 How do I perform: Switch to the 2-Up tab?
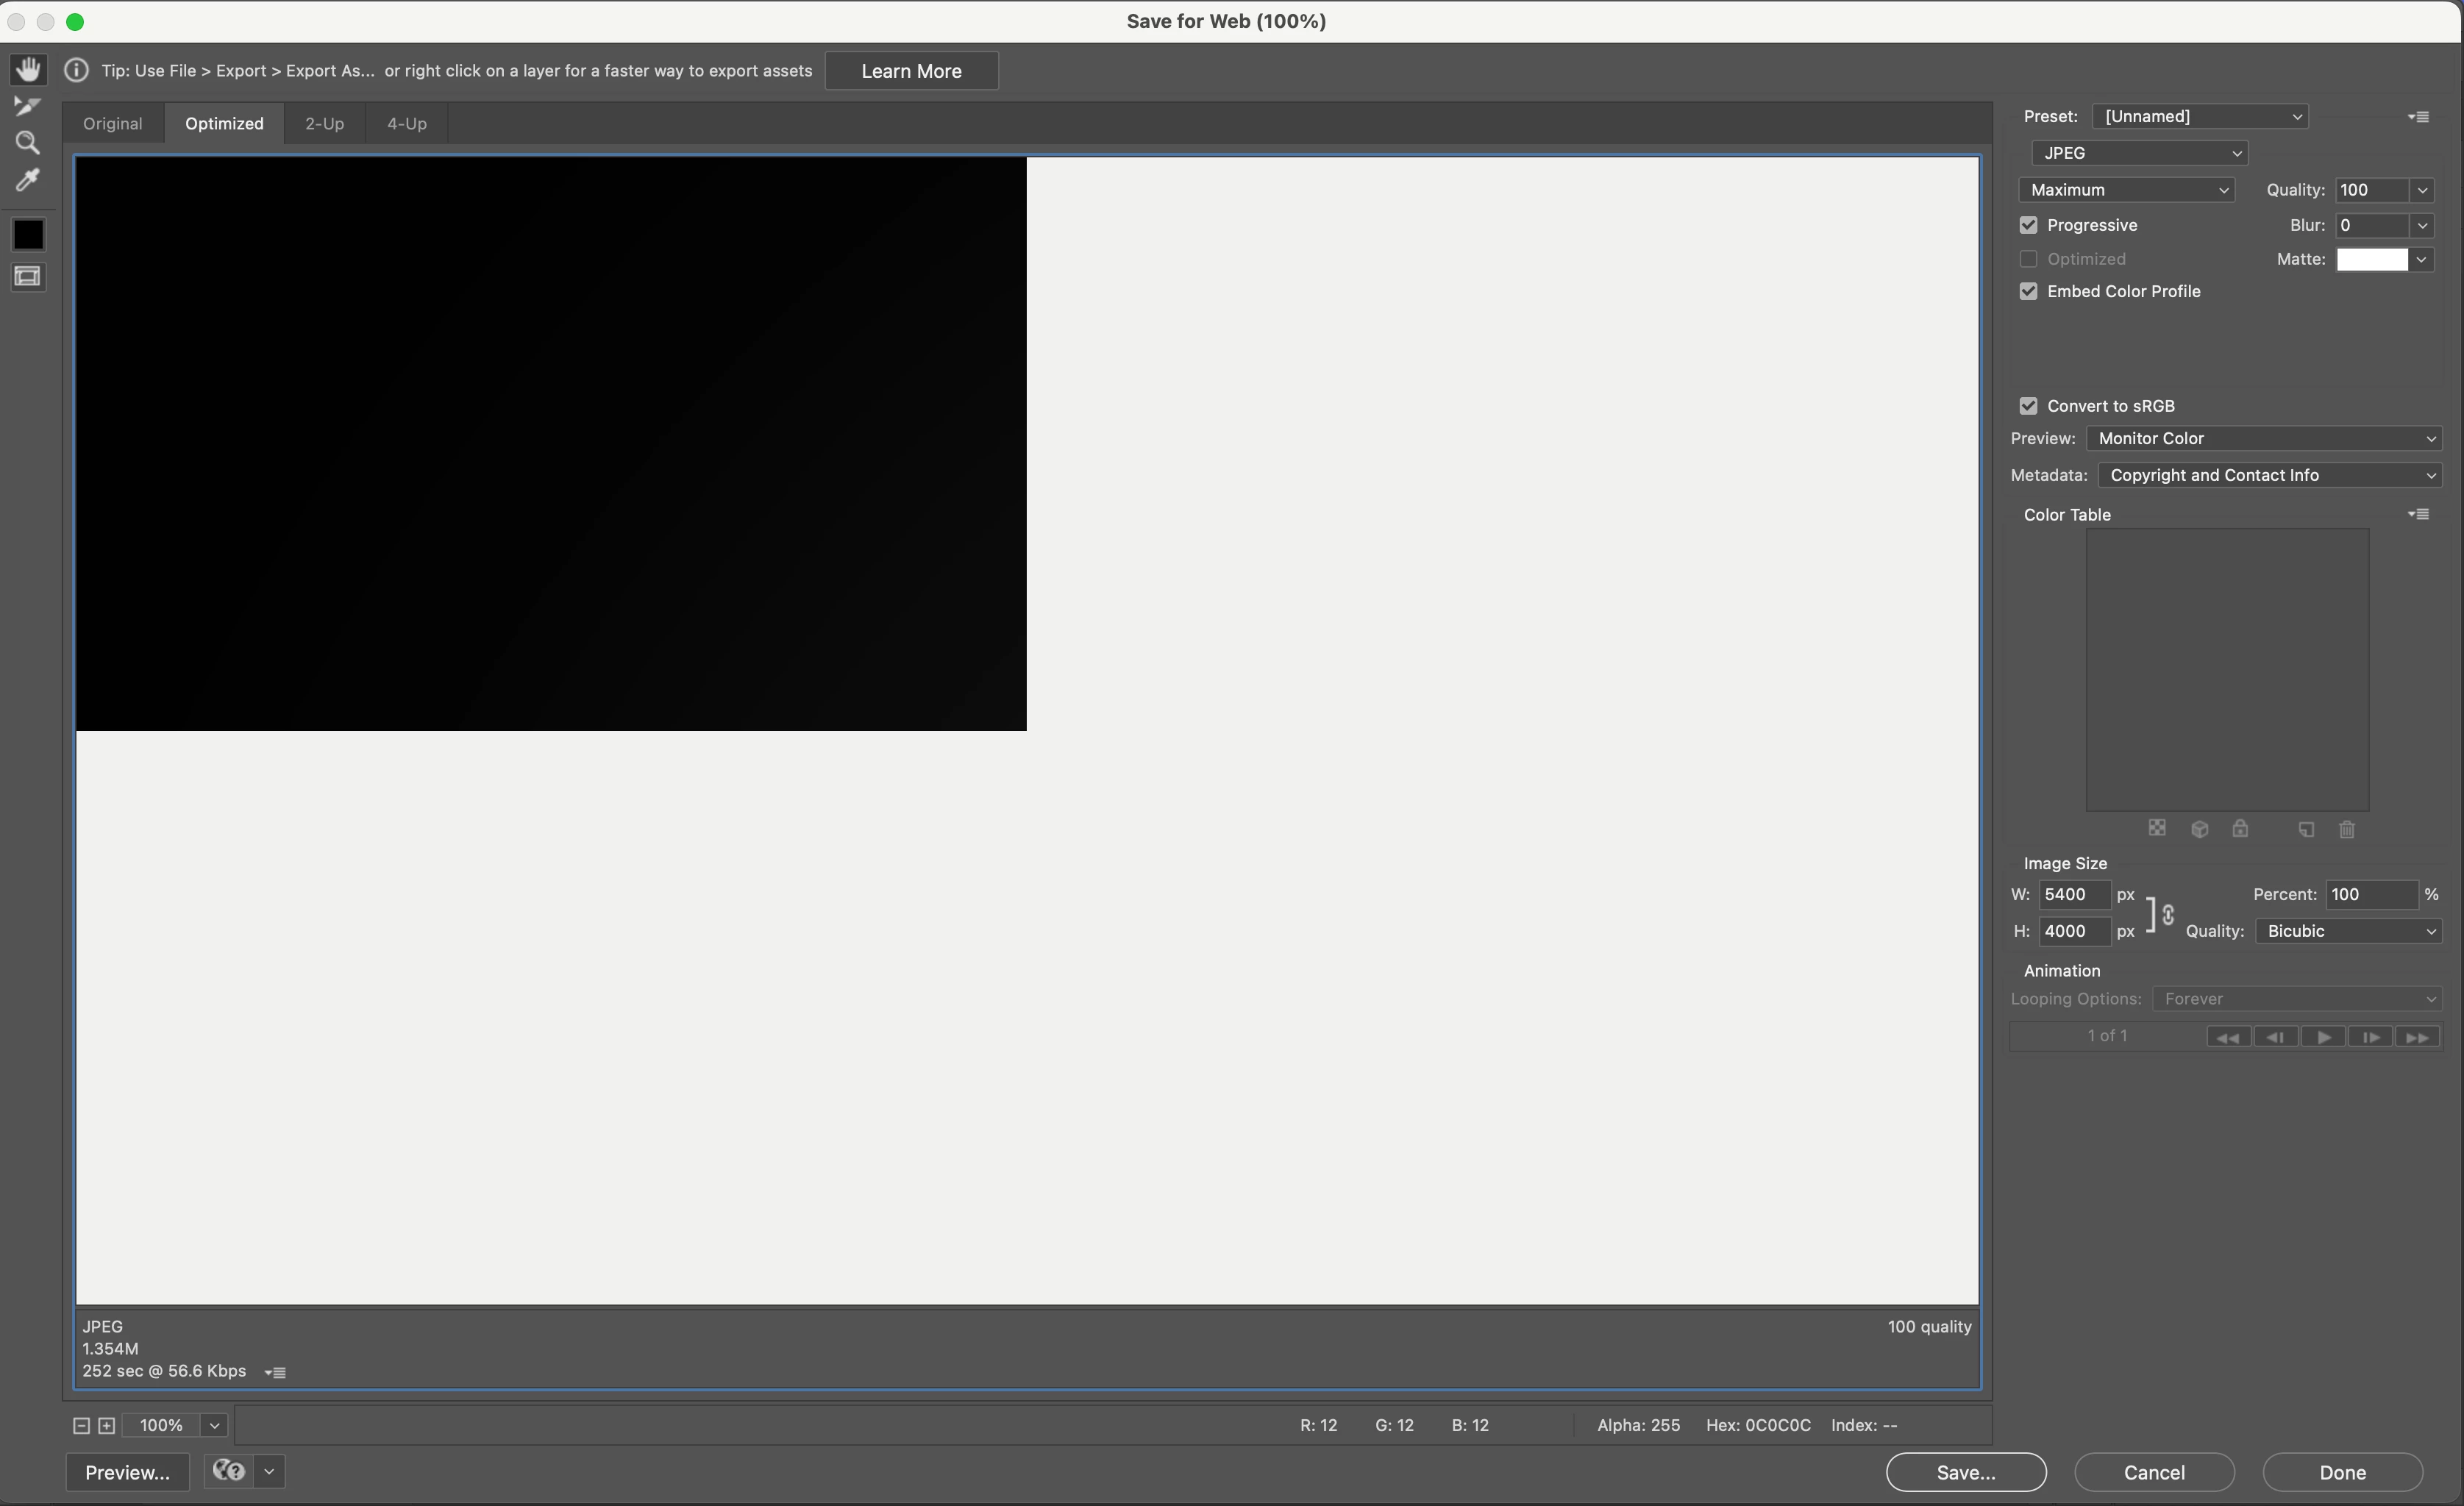click(x=324, y=124)
